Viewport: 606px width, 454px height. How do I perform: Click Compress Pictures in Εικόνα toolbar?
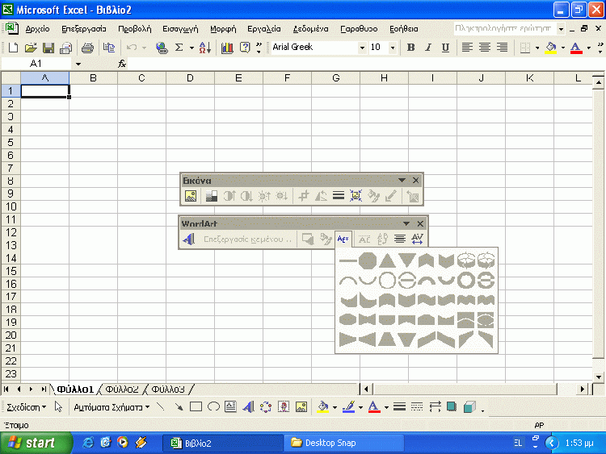pos(356,196)
